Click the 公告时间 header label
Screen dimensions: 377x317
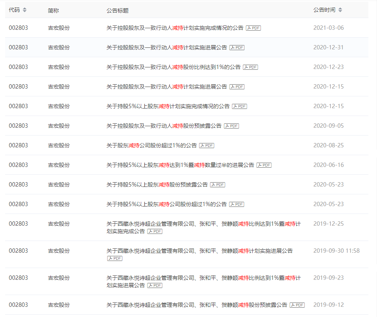point(324,10)
